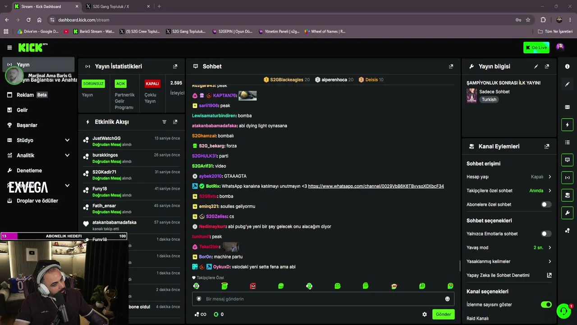This screenshot has width=577, height=325.
Task: Edit stream info in Yayın bilgisi header
Action: 536,66
